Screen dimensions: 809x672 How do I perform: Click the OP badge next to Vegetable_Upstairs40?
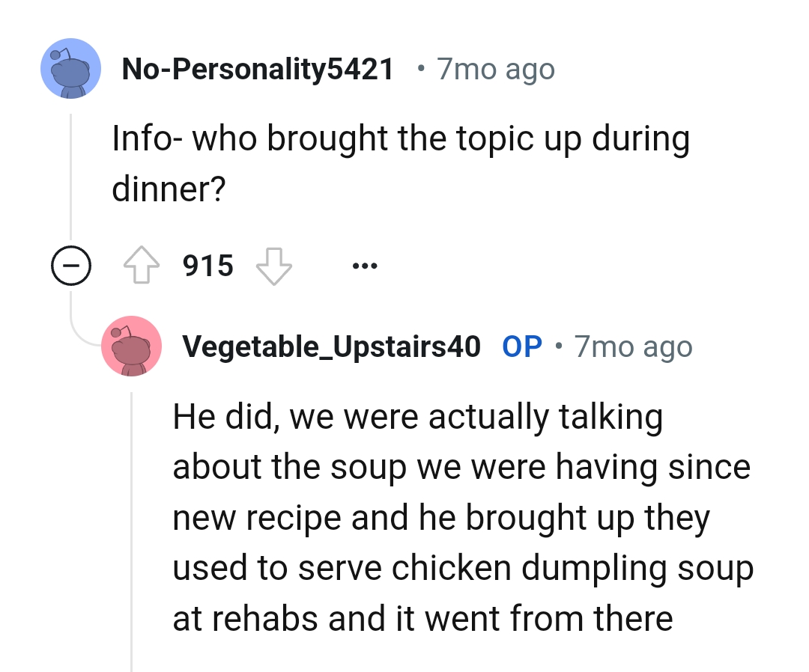522,346
